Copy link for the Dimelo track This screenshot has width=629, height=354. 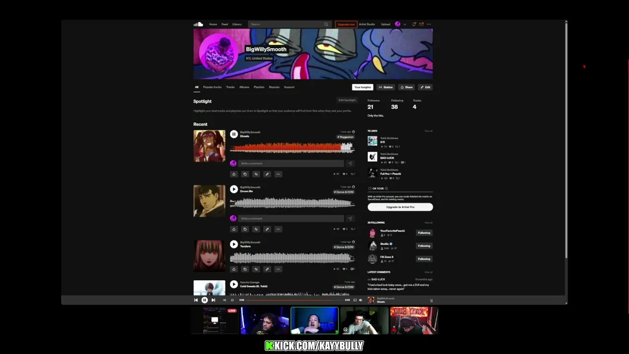[x=245, y=174]
